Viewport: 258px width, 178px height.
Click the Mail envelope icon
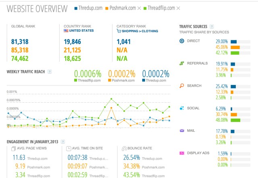tap(182, 130)
